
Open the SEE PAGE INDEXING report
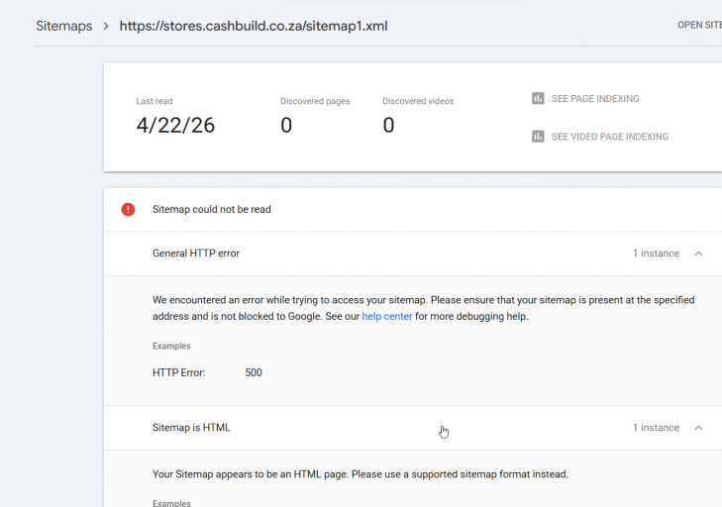595,99
